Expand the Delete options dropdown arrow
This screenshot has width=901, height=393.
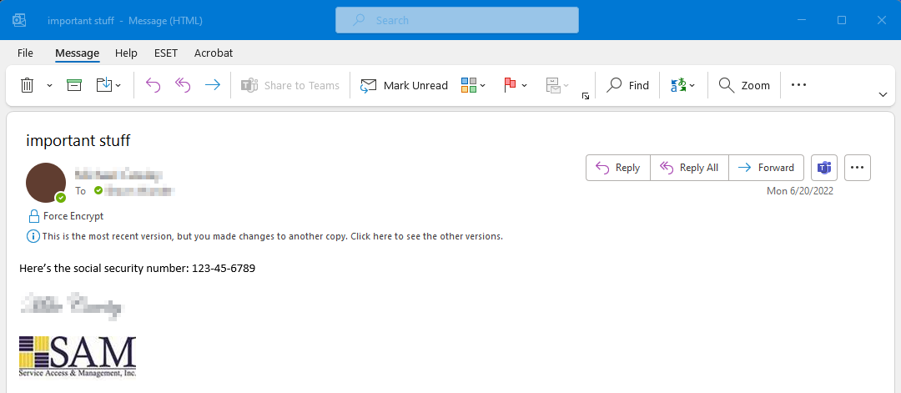pyautogui.click(x=49, y=85)
